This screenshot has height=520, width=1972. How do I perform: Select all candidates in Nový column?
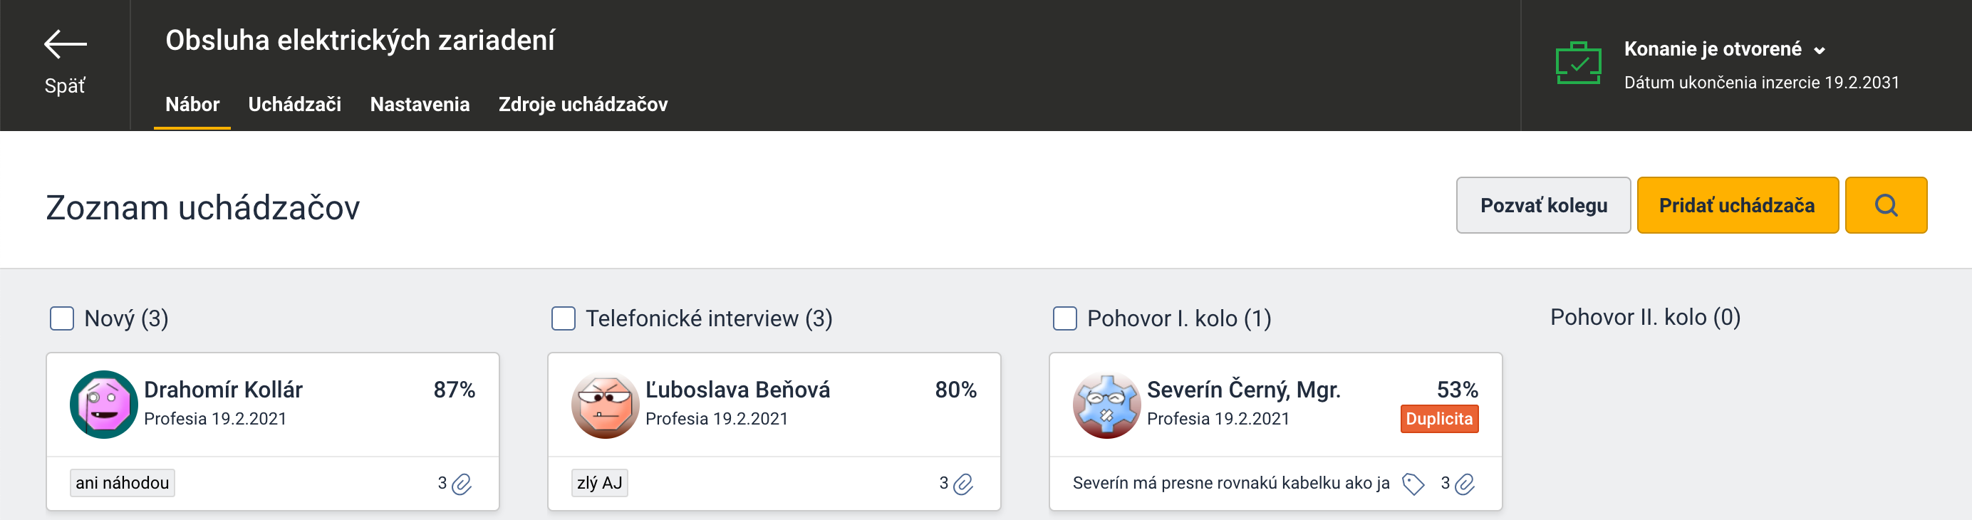click(x=62, y=318)
